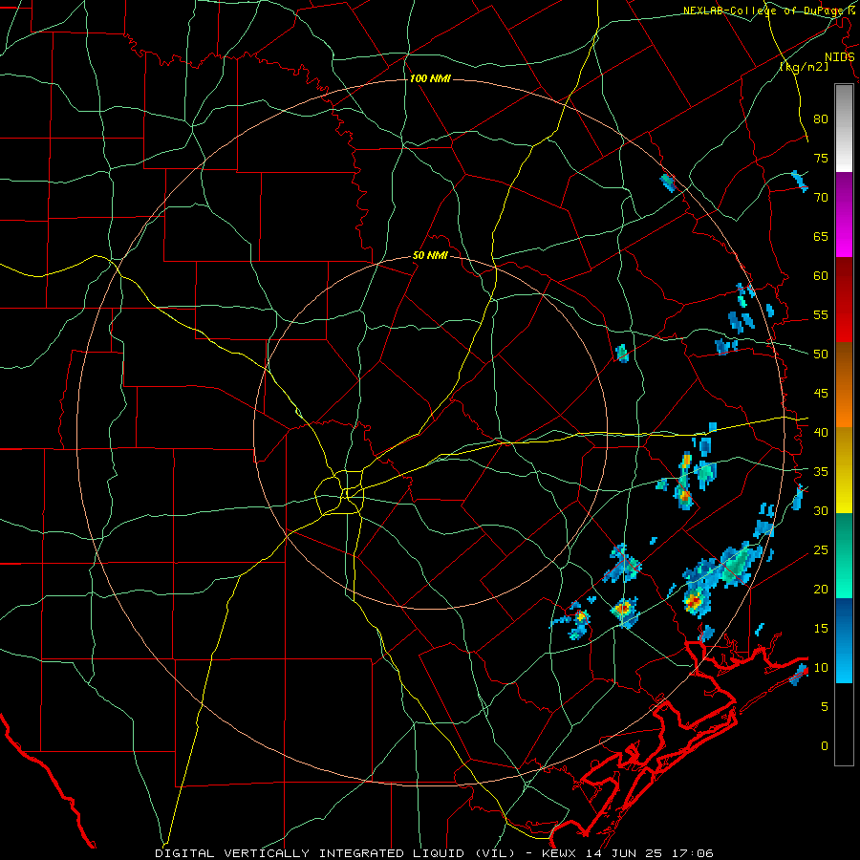Click the 50 value on the color scale
This screenshot has width=860, height=860.
click(x=821, y=355)
